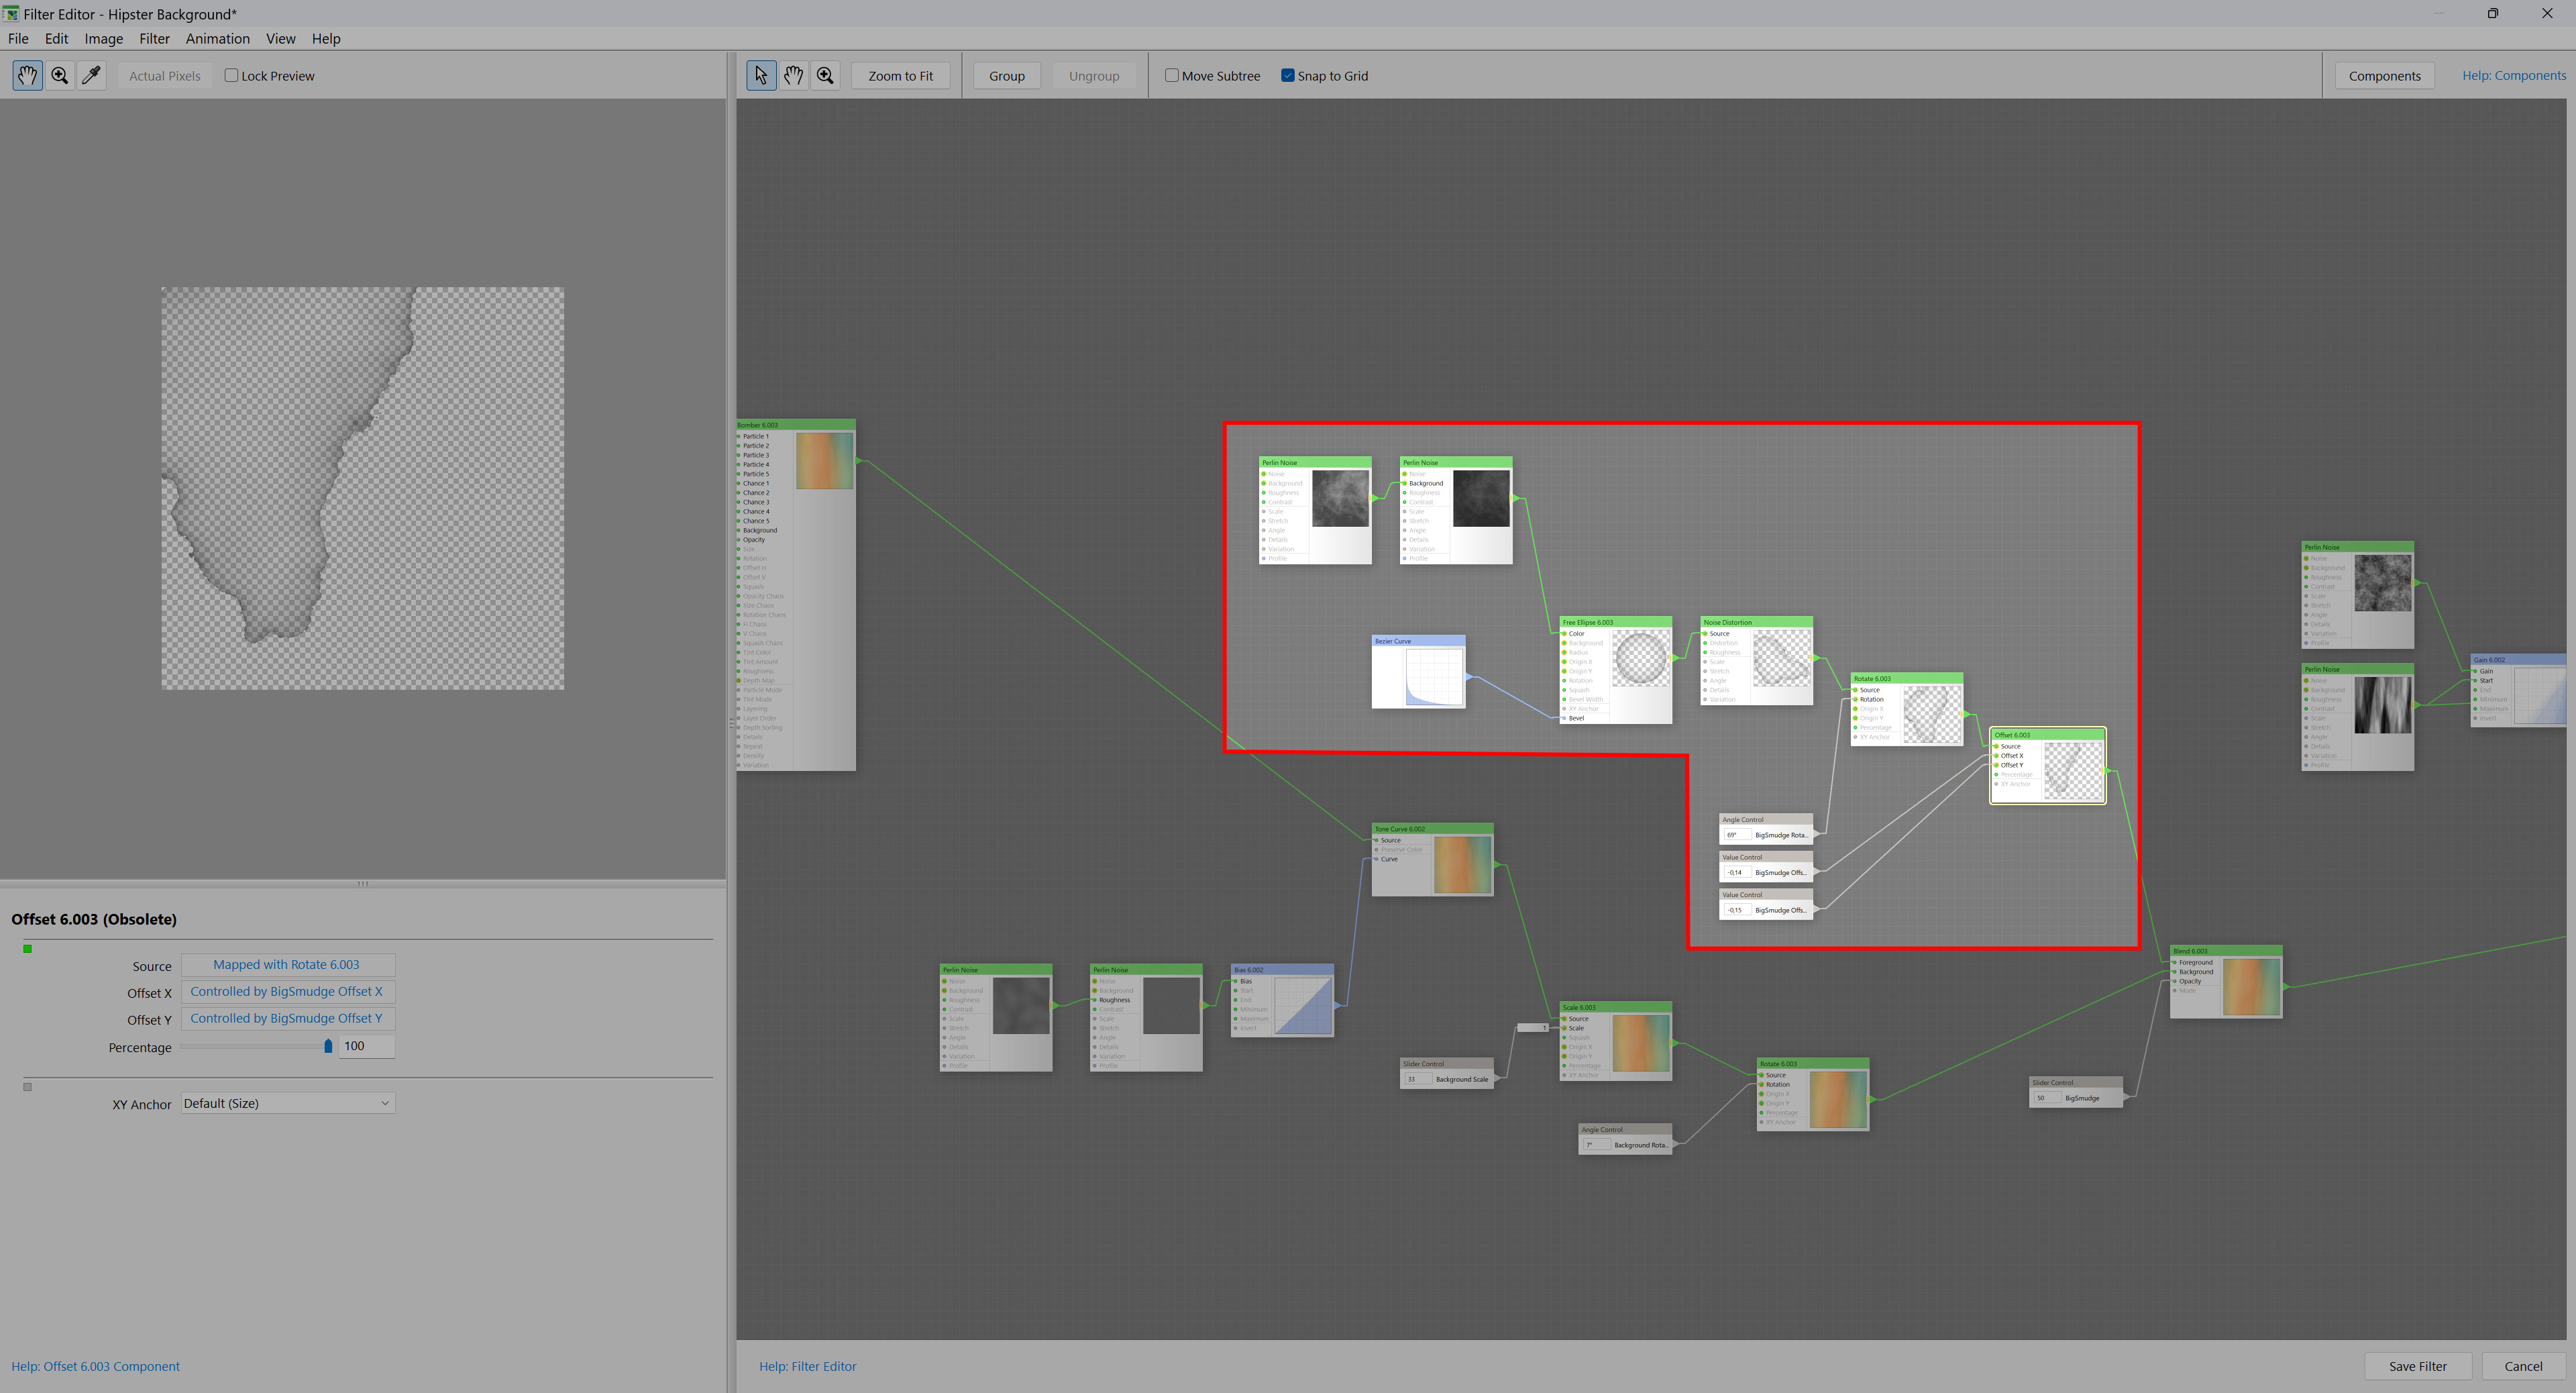Activate the arrow selection tool
The width and height of the screenshot is (2576, 1393).
(x=761, y=75)
